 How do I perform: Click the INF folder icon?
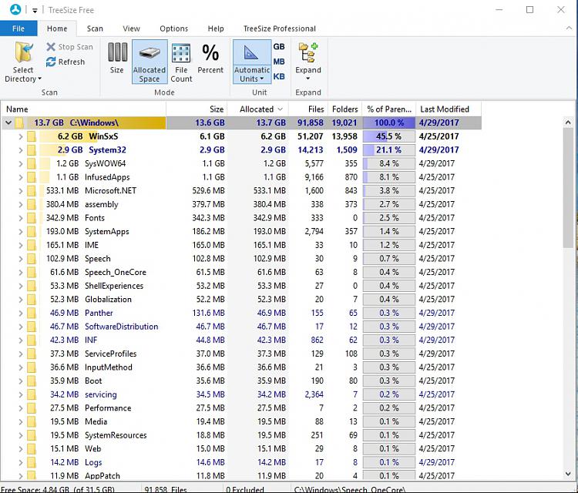click(x=32, y=340)
